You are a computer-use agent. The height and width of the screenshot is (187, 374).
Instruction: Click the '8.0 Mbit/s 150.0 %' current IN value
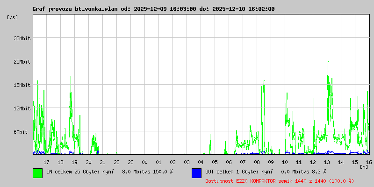(147, 172)
